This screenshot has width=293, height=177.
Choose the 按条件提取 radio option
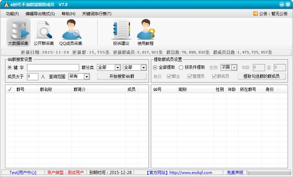181,67
